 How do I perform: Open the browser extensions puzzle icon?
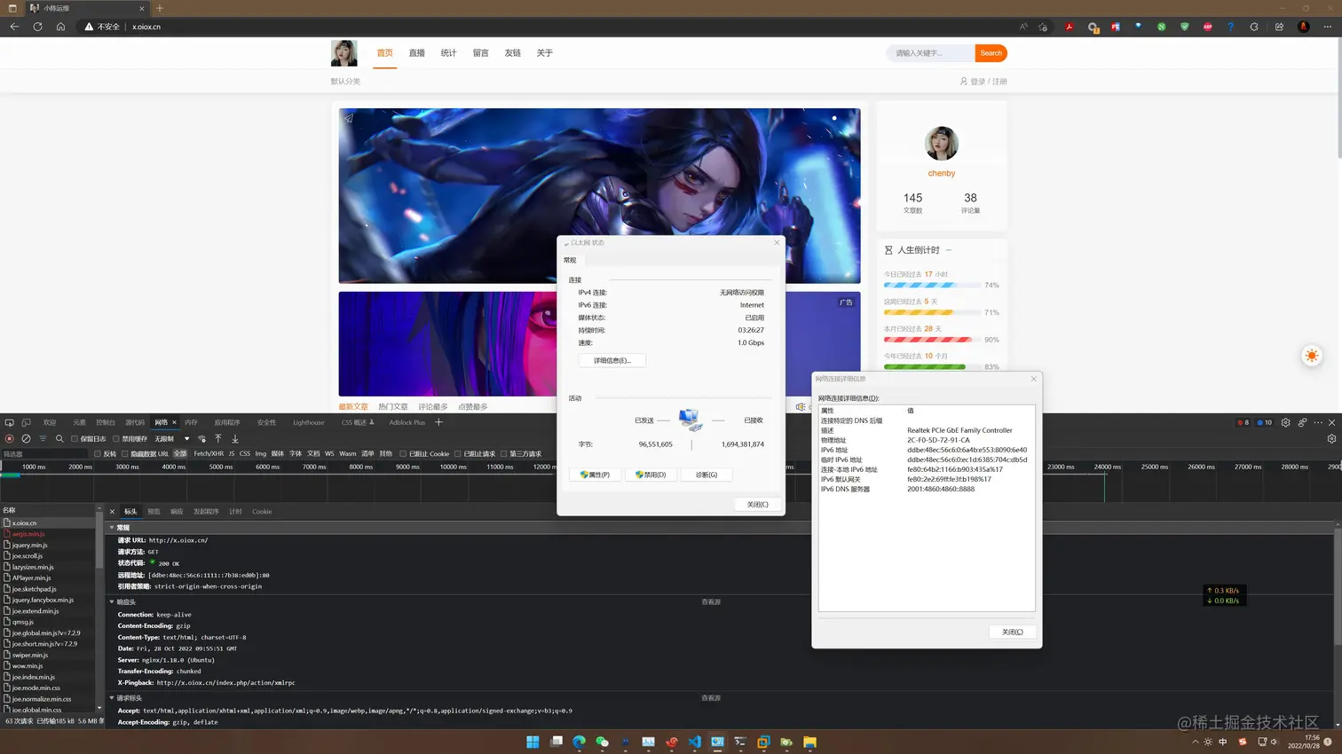point(1254,27)
